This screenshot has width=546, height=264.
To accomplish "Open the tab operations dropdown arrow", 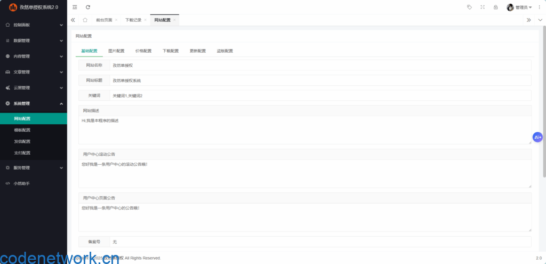I will [539, 20].
